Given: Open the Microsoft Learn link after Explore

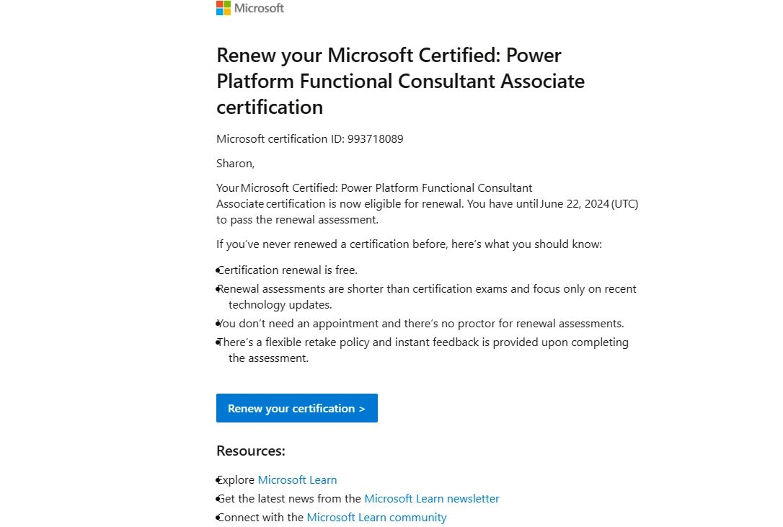Looking at the screenshot, I should click(x=297, y=480).
